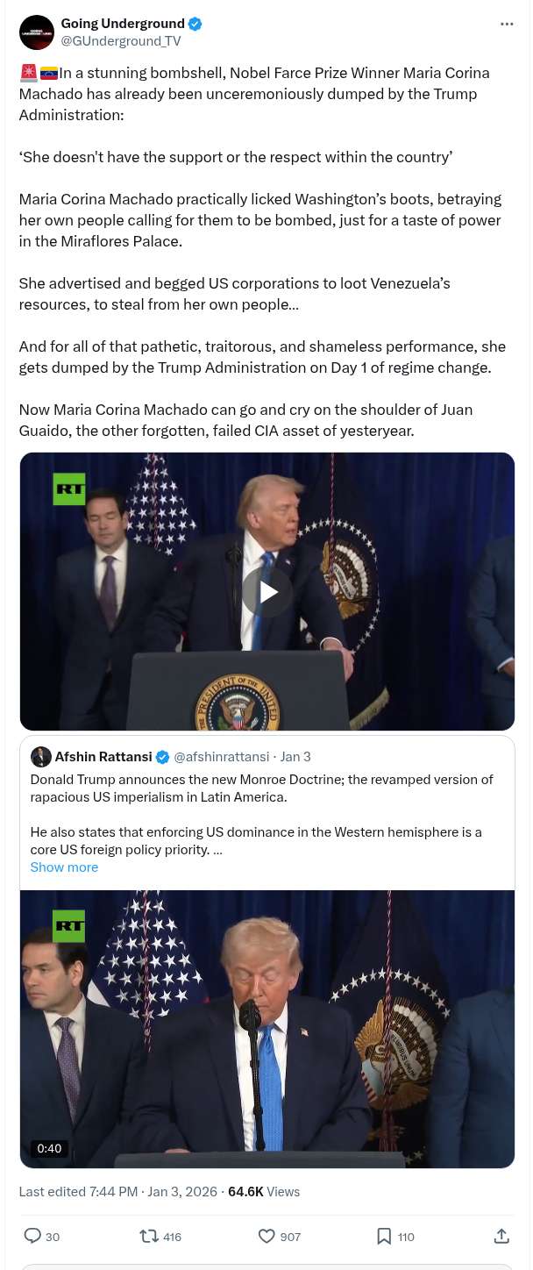Open the quoted tweet video thumbnail

click(x=266, y=1028)
